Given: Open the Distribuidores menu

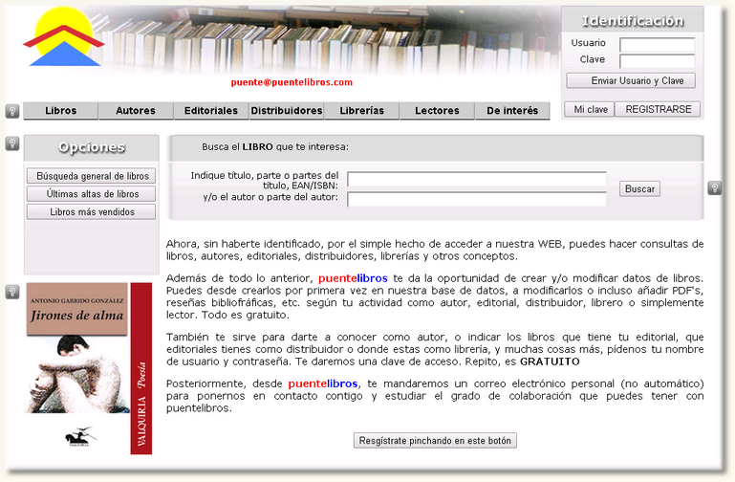Looking at the screenshot, I should point(287,111).
